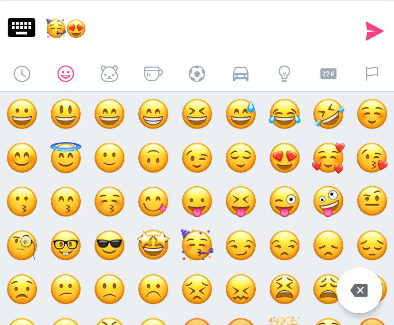Viewport: 394px width, 325px height.
Task: Insert the smiling face with halo emoji
Action: 66,158
